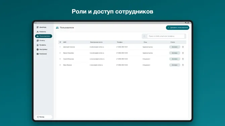This screenshot has width=225, height=126.
Task: Open Настройки gear icon in sidebar
Action: pos(38,49)
